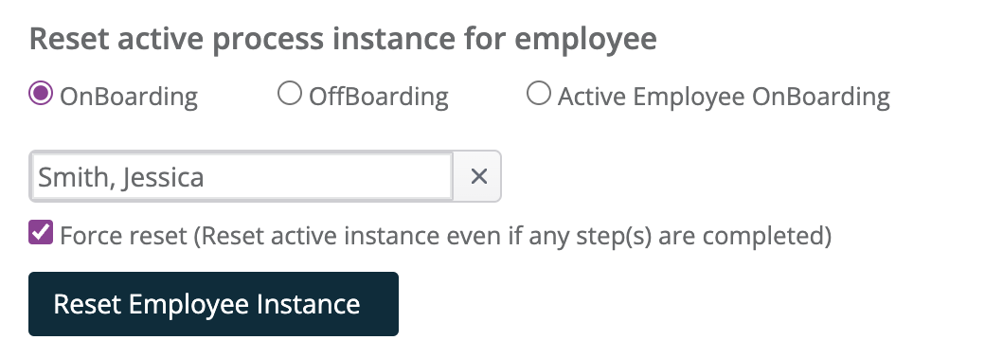Click the Active Employee OnBoarding label text

(724, 97)
